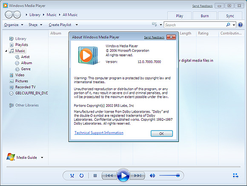This screenshot has width=247, height=186.
Task: Click the version number 12.0.7000.7000
Action: coord(149,62)
